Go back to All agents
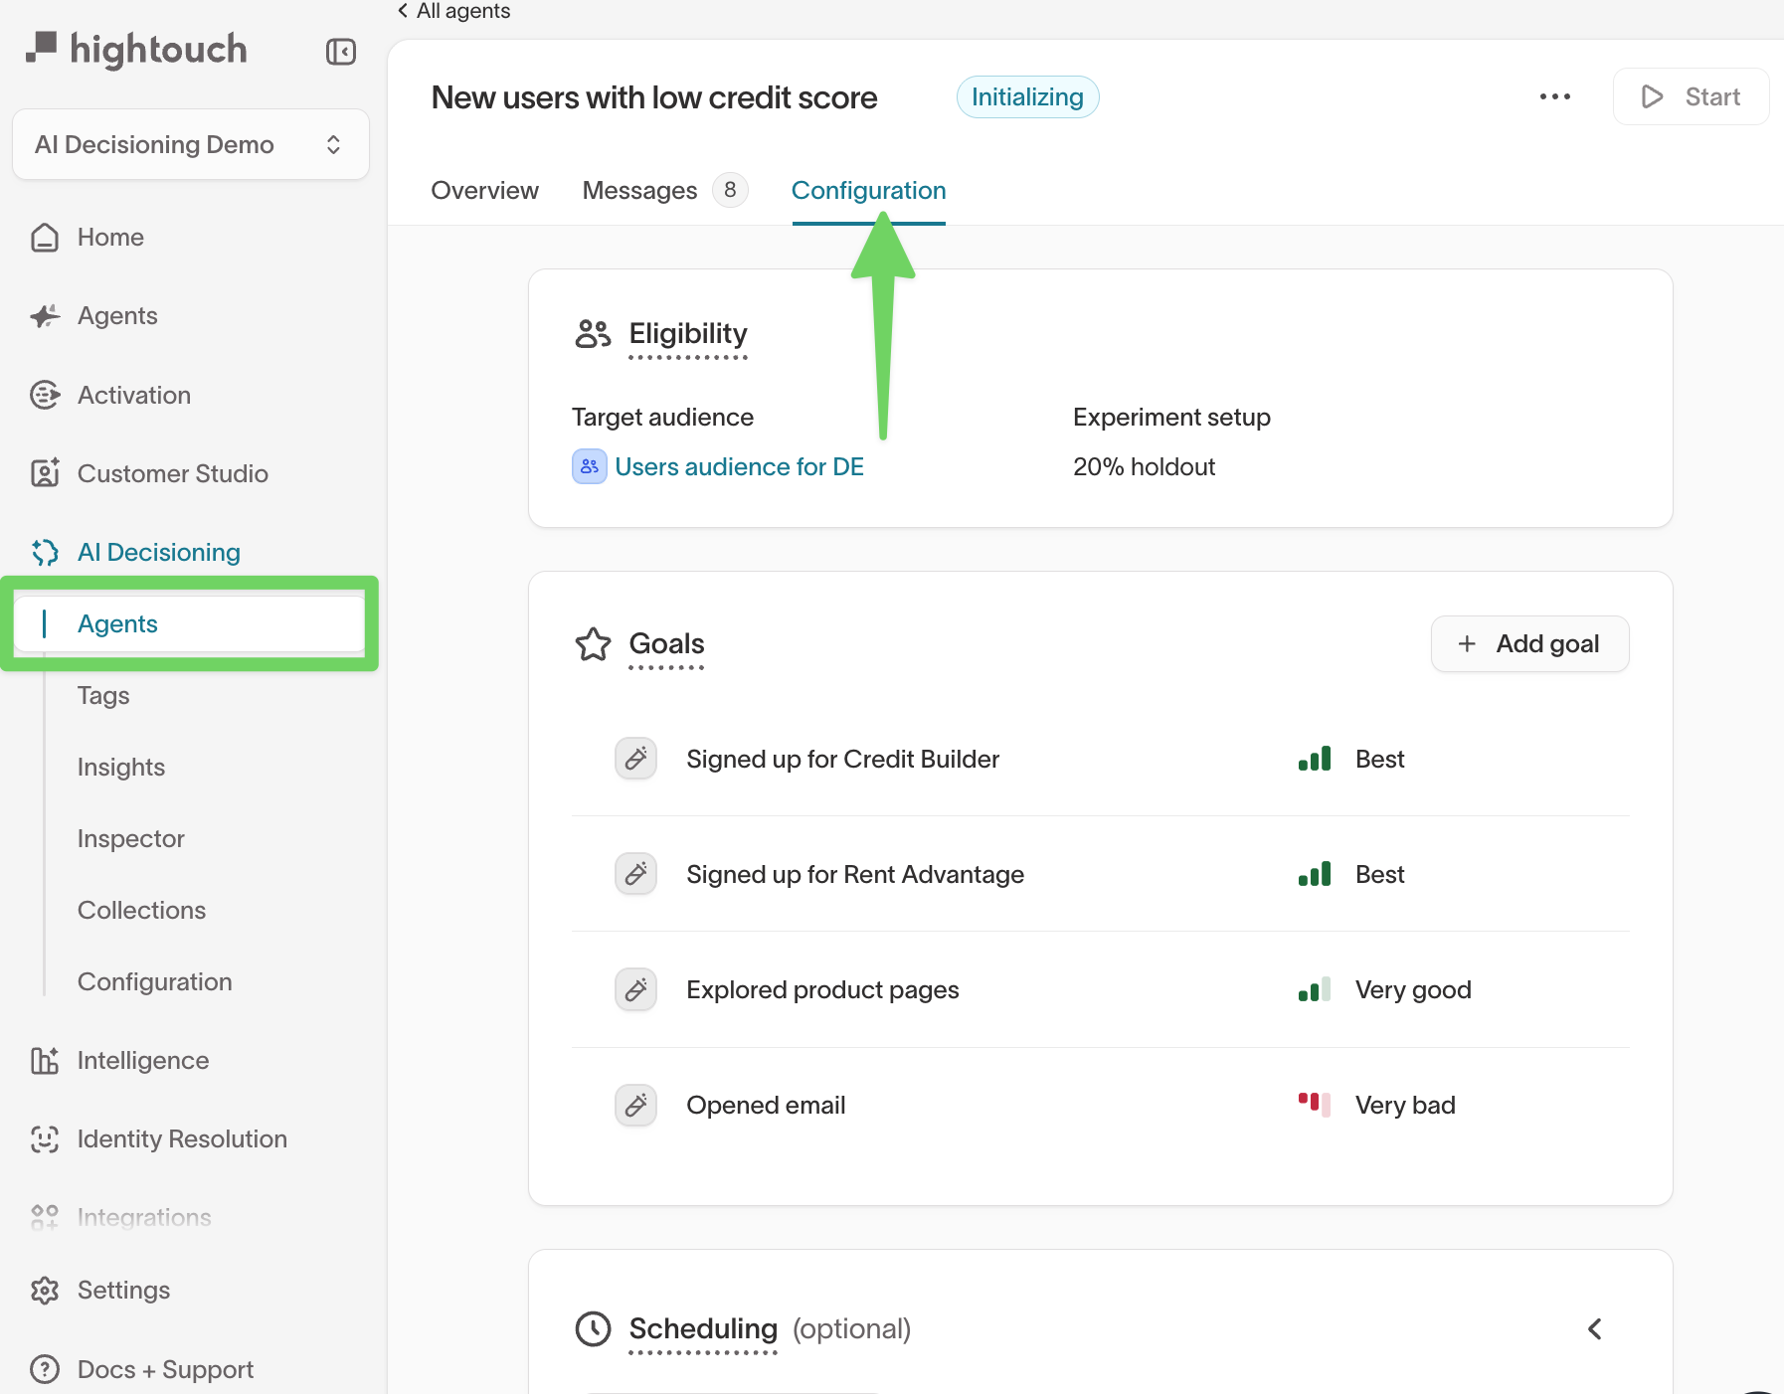Image resolution: width=1784 pixels, height=1394 pixels. click(454, 11)
